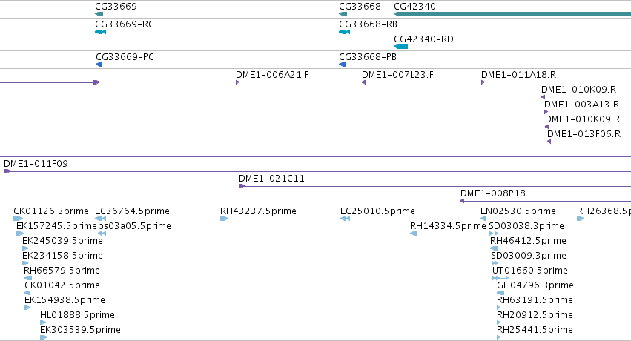This screenshot has height=341, width=631.
Task: Select the DME1-021C11 BAC line
Action: point(435,186)
